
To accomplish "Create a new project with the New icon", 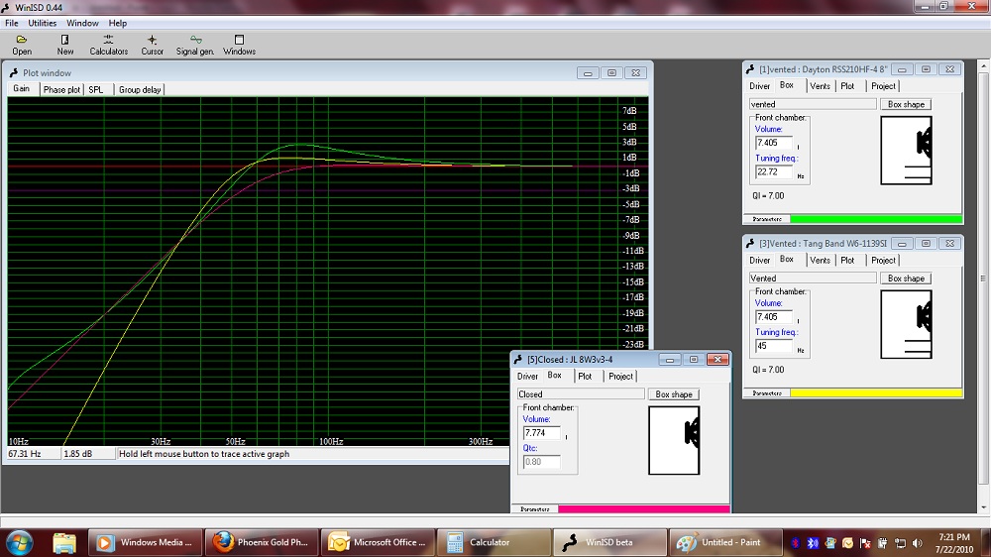I will coord(64,45).
